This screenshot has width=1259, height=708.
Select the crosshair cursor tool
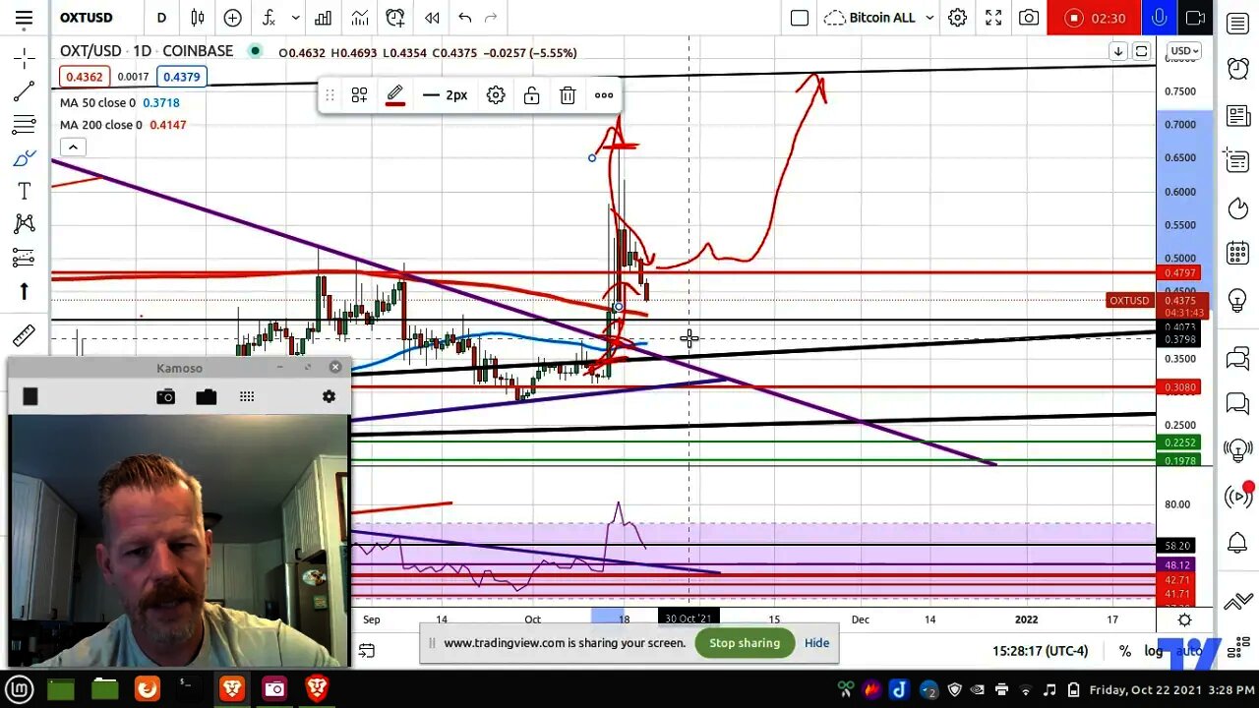tap(25, 59)
